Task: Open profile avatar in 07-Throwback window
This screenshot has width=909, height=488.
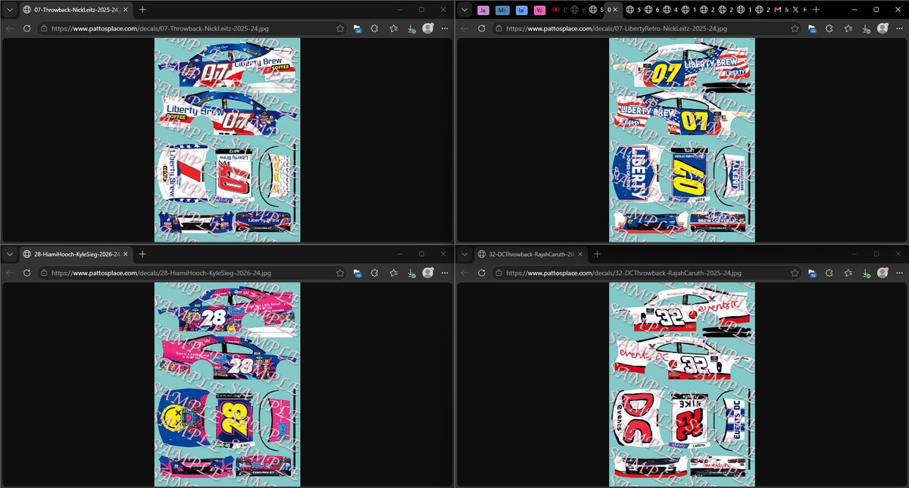Action: 428,28
